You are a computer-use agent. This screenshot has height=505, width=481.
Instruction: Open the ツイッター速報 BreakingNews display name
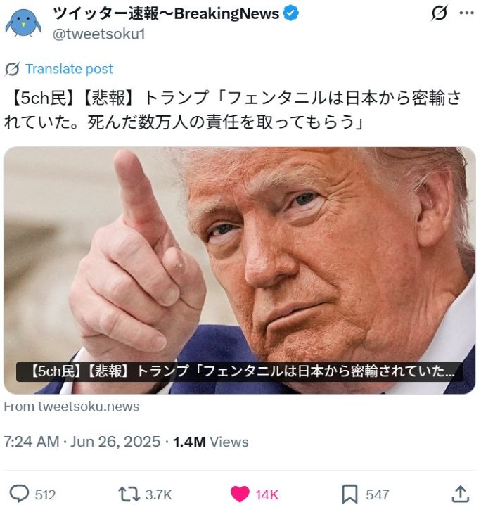tap(166, 13)
